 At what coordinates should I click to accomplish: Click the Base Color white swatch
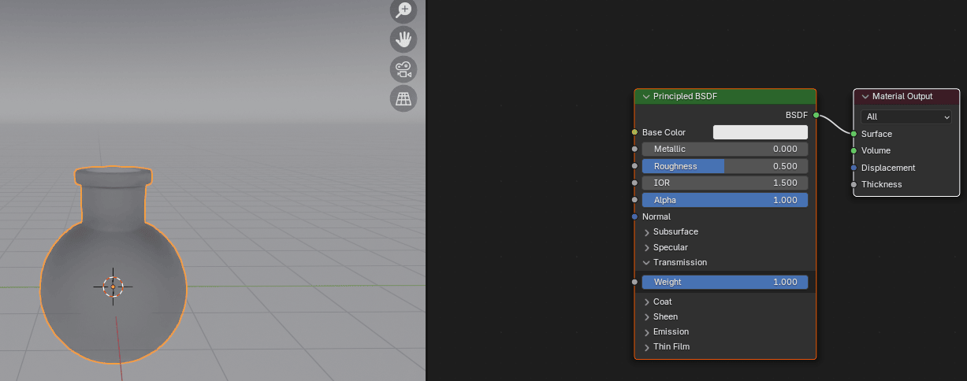tap(760, 132)
